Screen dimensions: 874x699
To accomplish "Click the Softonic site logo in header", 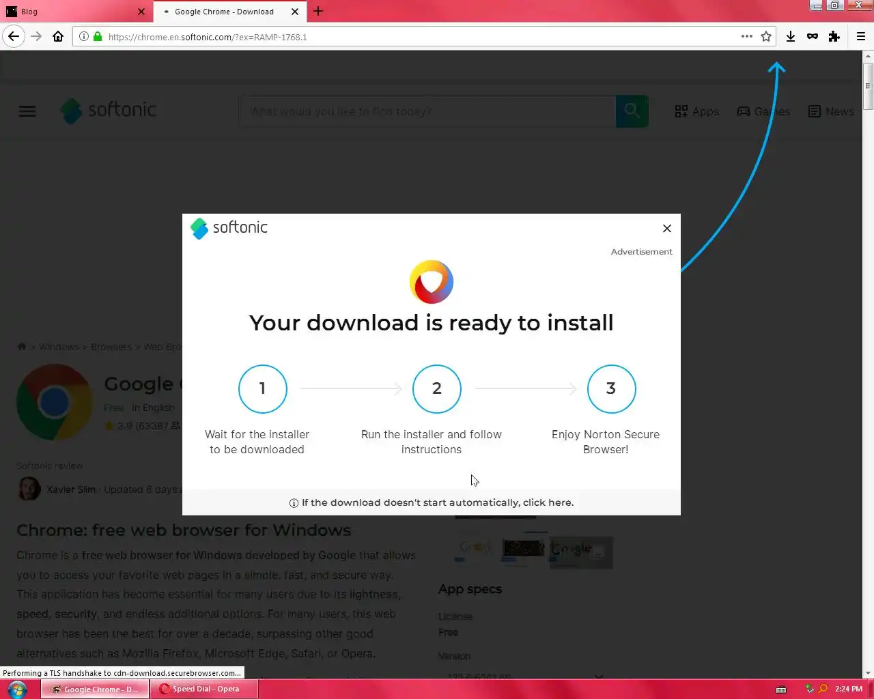I will [x=109, y=111].
